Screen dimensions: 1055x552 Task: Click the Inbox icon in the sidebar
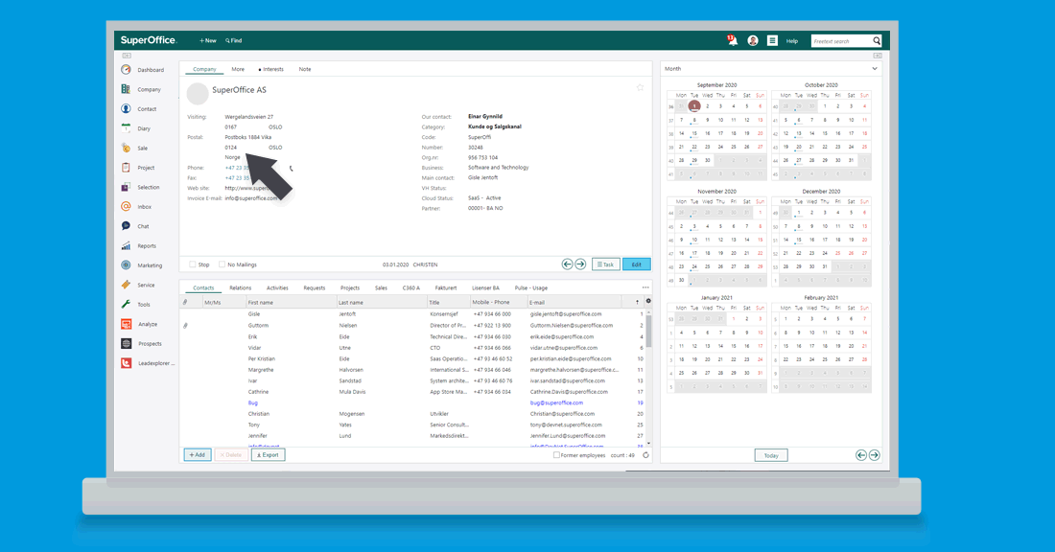pos(126,206)
